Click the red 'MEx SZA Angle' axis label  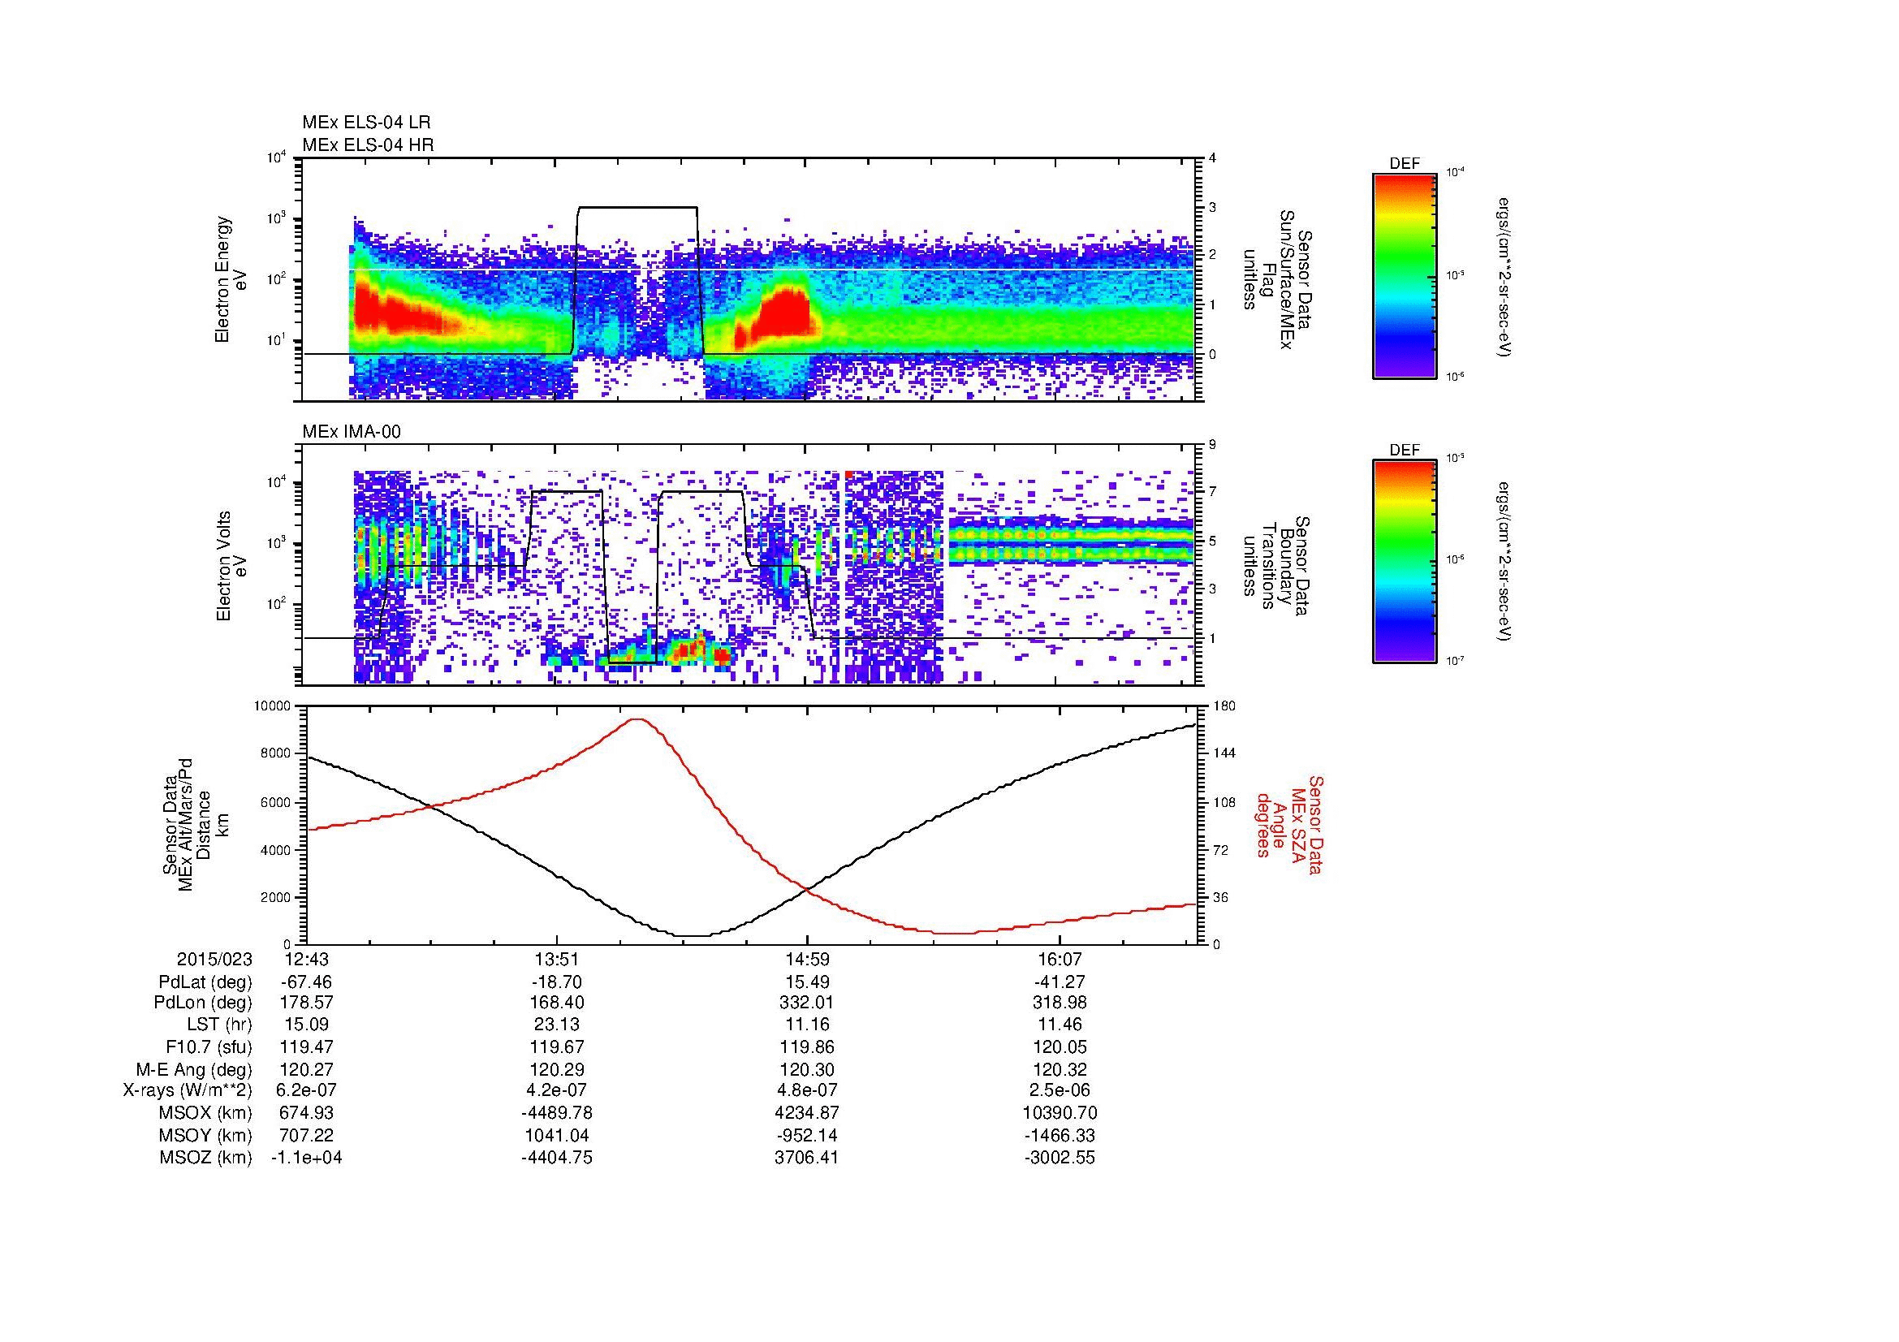(x=1288, y=824)
